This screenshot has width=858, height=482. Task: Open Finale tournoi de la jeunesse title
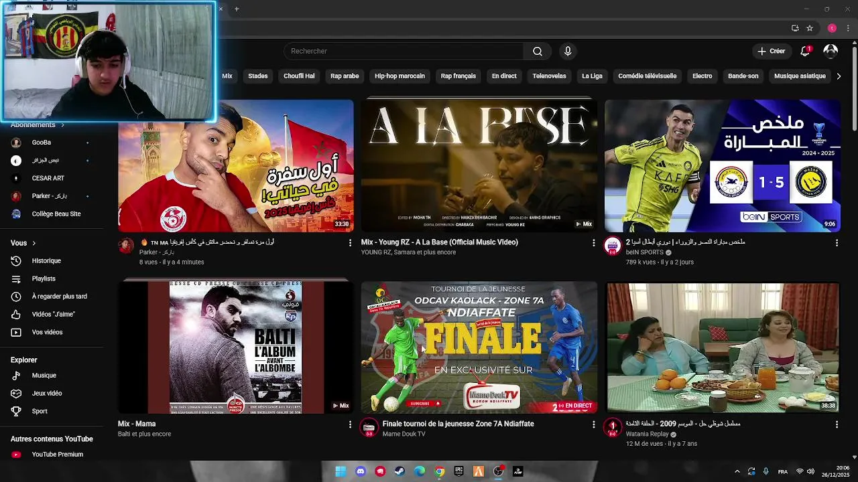[x=458, y=424]
